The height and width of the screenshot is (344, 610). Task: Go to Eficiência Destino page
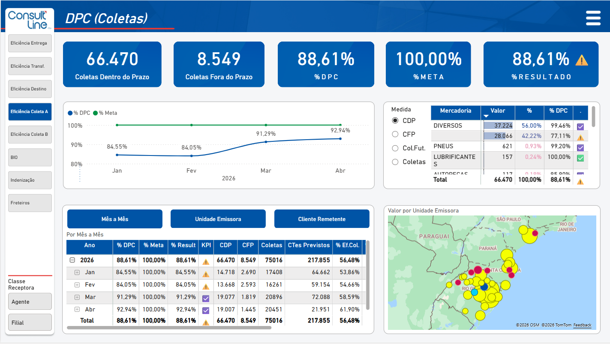[30, 89]
